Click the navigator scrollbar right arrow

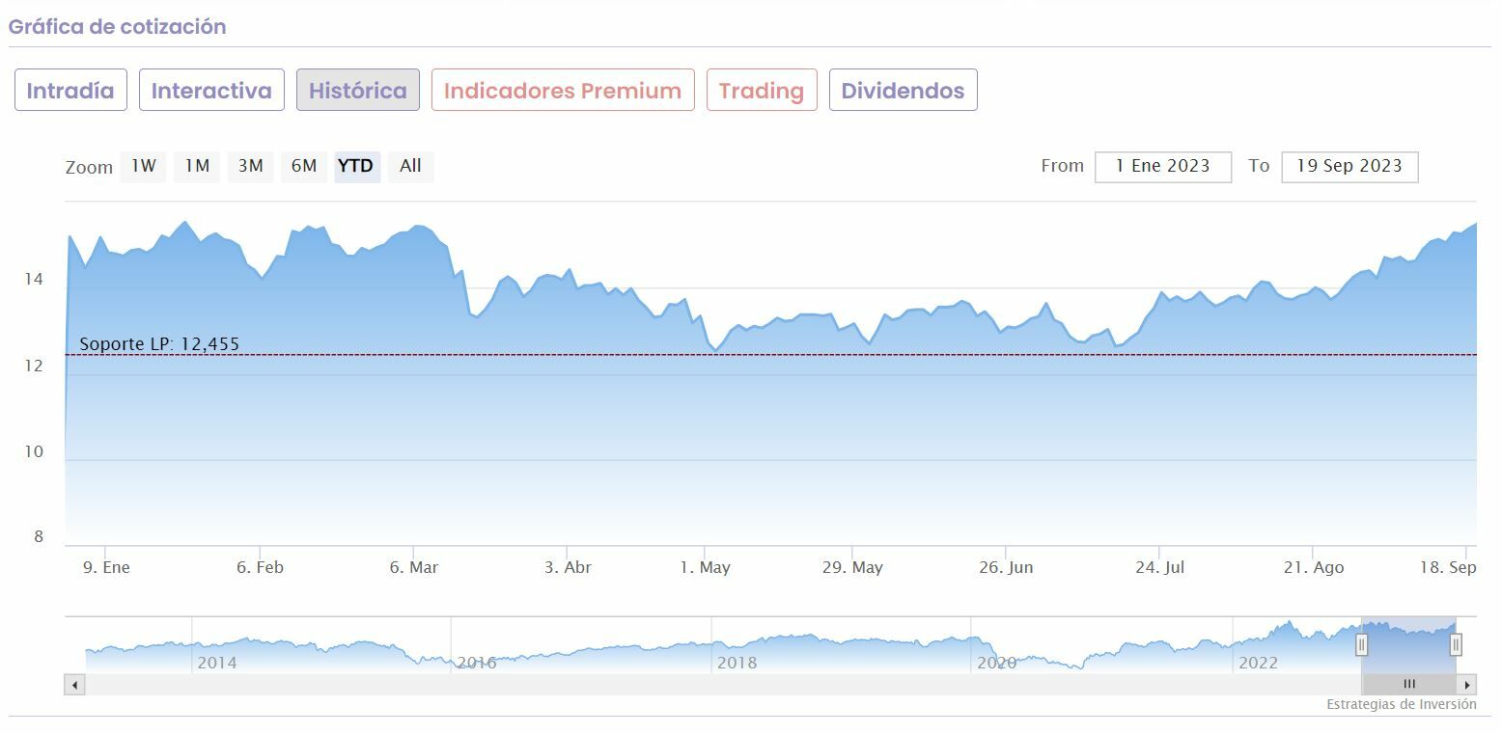click(x=1467, y=685)
